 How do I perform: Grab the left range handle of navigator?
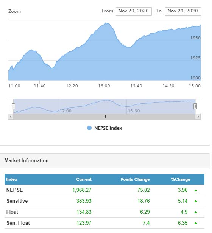(13, 106)
